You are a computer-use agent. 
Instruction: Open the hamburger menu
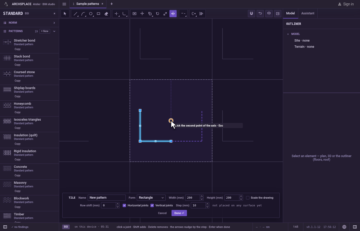coord(64,4)
